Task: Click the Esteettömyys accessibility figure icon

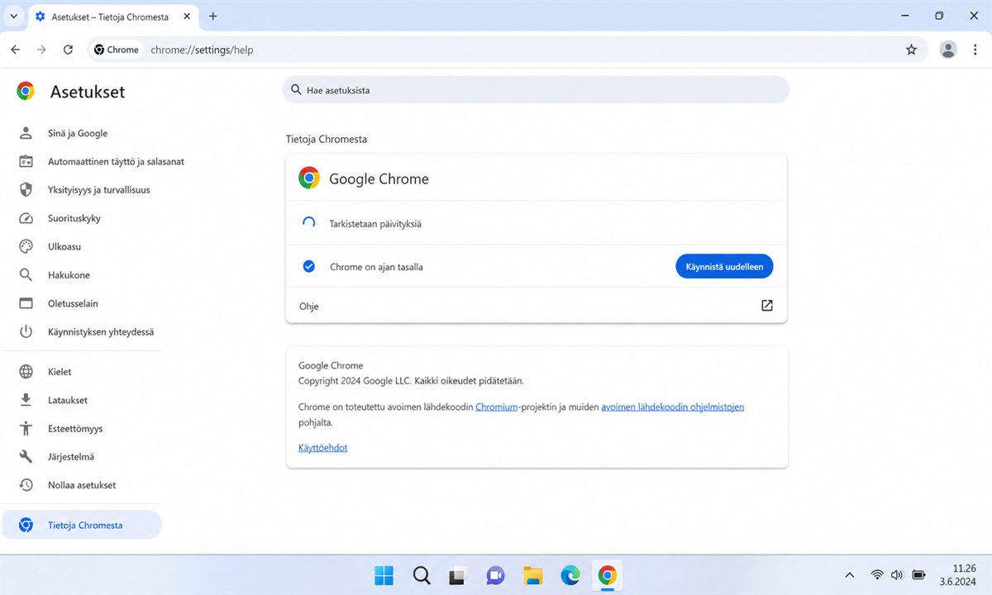Action: coord(26,428)
